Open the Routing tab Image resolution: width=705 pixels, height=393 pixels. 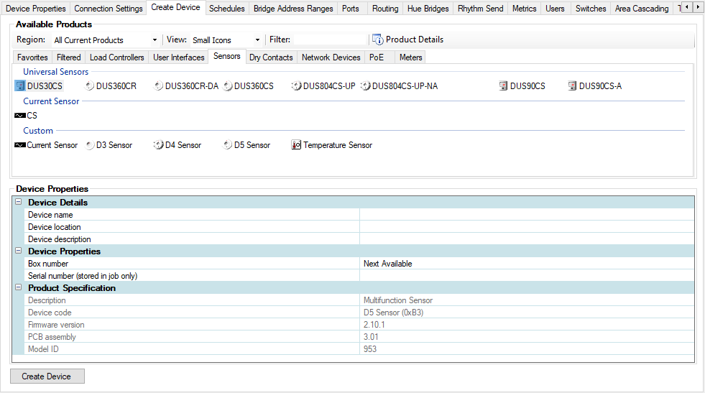(385, 9)
